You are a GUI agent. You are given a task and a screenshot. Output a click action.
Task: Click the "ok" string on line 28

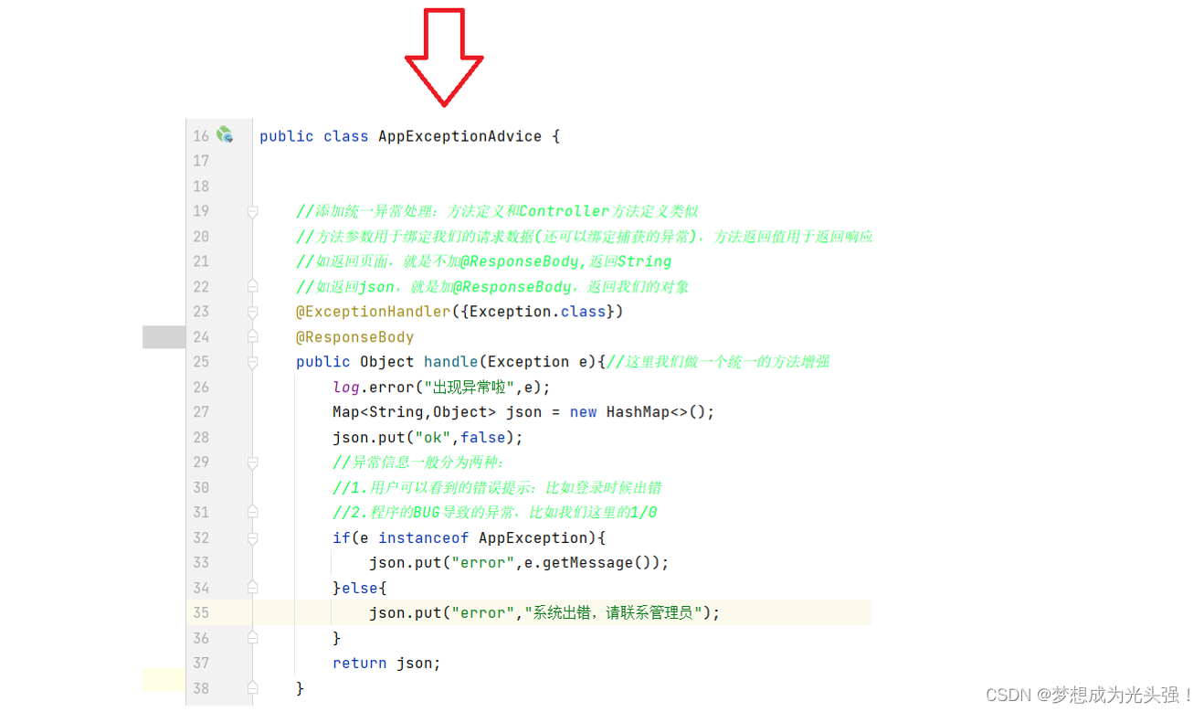tap(432, 437)
